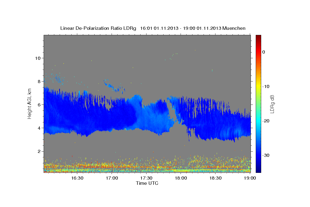Click the "19:00 01.11.2013" end time in the title

click(x=202, y=28)
